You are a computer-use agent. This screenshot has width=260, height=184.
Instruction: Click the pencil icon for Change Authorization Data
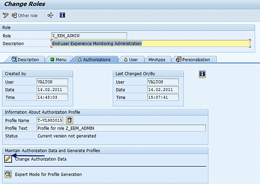tap(8, 159)
